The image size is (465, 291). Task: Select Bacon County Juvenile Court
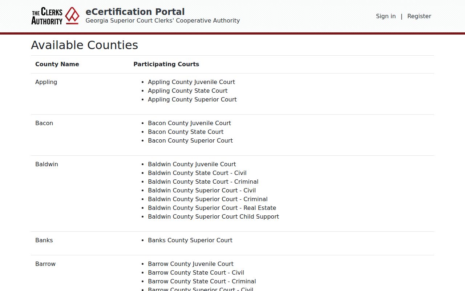[190, 123]
